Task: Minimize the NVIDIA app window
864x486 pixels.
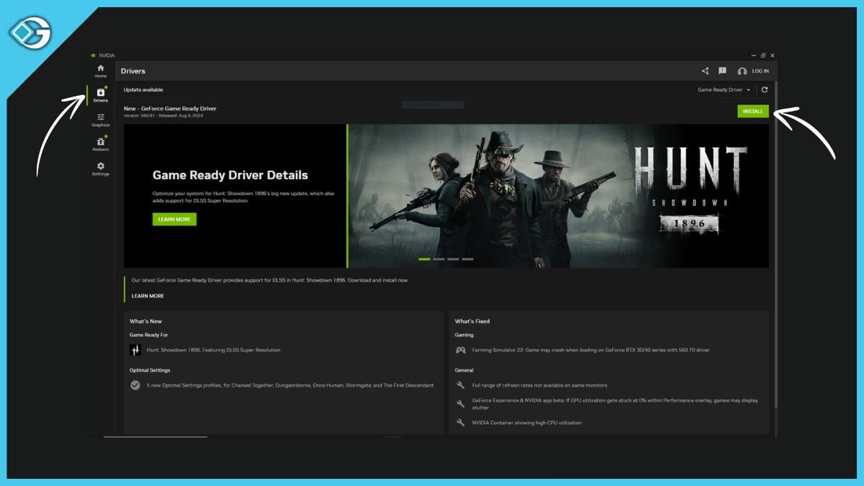Action: point(754,55)
